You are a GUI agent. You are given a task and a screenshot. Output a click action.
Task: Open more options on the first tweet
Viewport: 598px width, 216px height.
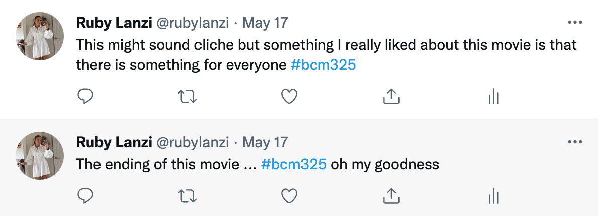pyautogui.click(x=574, y=23)
